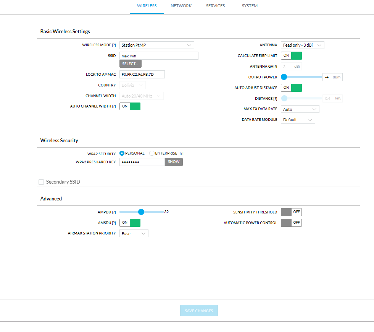This screenshot has width=374, height=332.
Task: Click SHOW to reveal preshared key
Action: pos(174,162)
